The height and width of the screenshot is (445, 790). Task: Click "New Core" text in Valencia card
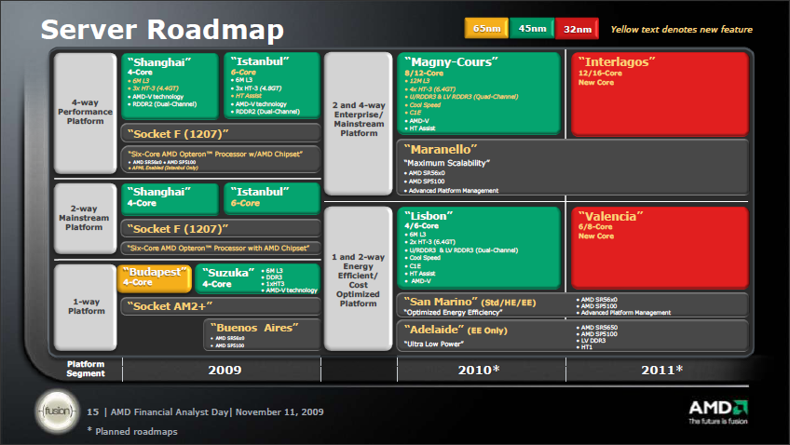tap(596, 236)
